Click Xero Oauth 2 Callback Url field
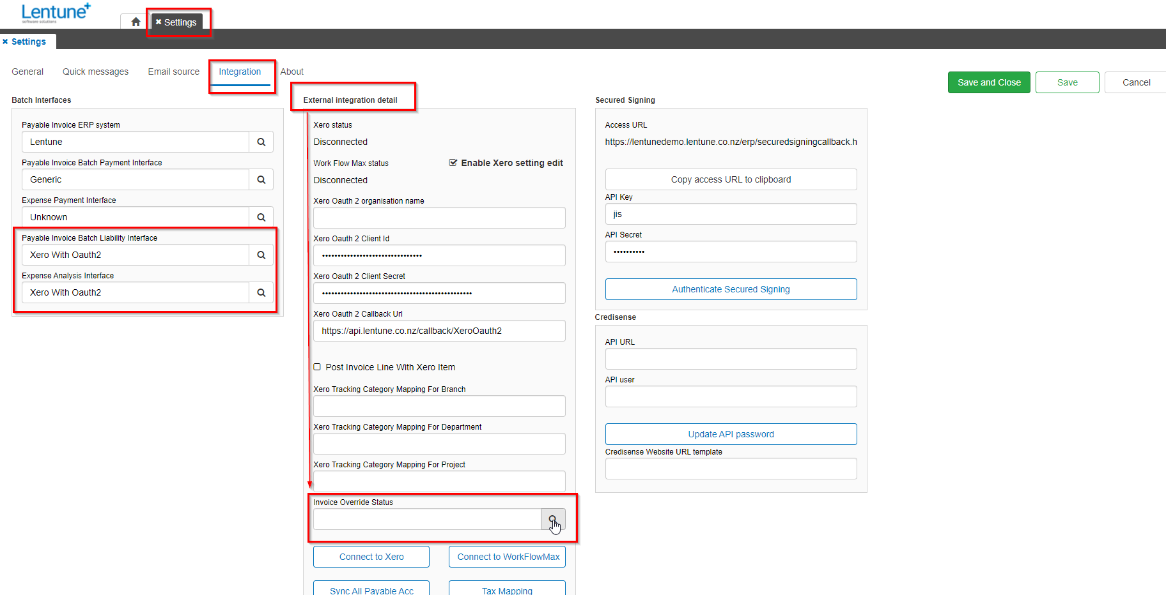The width and height of the screenshot is (1166, 595). tap(439, 331)
